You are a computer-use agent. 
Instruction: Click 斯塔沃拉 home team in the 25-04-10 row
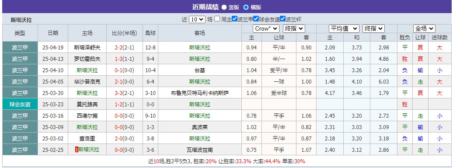tap(87, 70)
